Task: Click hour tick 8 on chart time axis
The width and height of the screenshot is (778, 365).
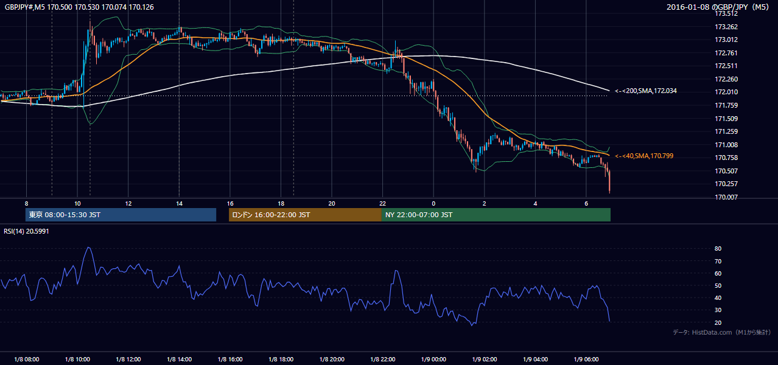Action: coord(27,203)
